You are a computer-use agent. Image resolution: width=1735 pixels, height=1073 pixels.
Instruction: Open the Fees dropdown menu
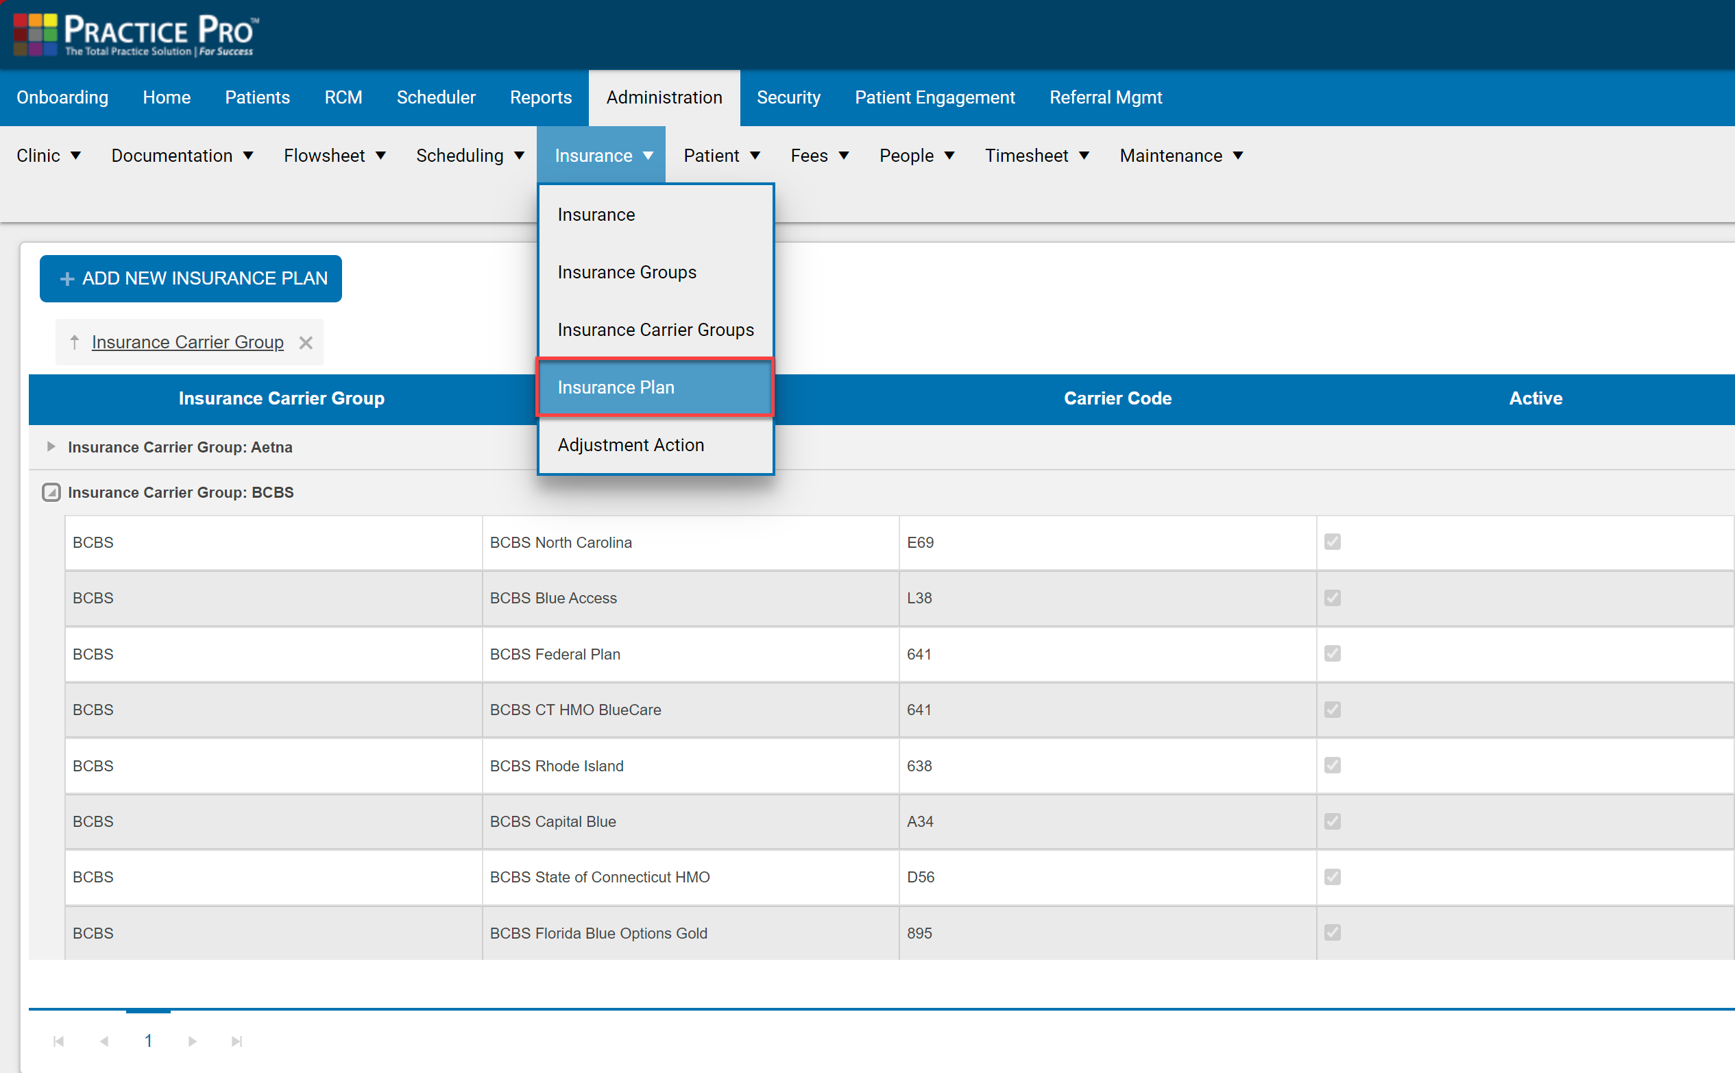tap(819, 156)
